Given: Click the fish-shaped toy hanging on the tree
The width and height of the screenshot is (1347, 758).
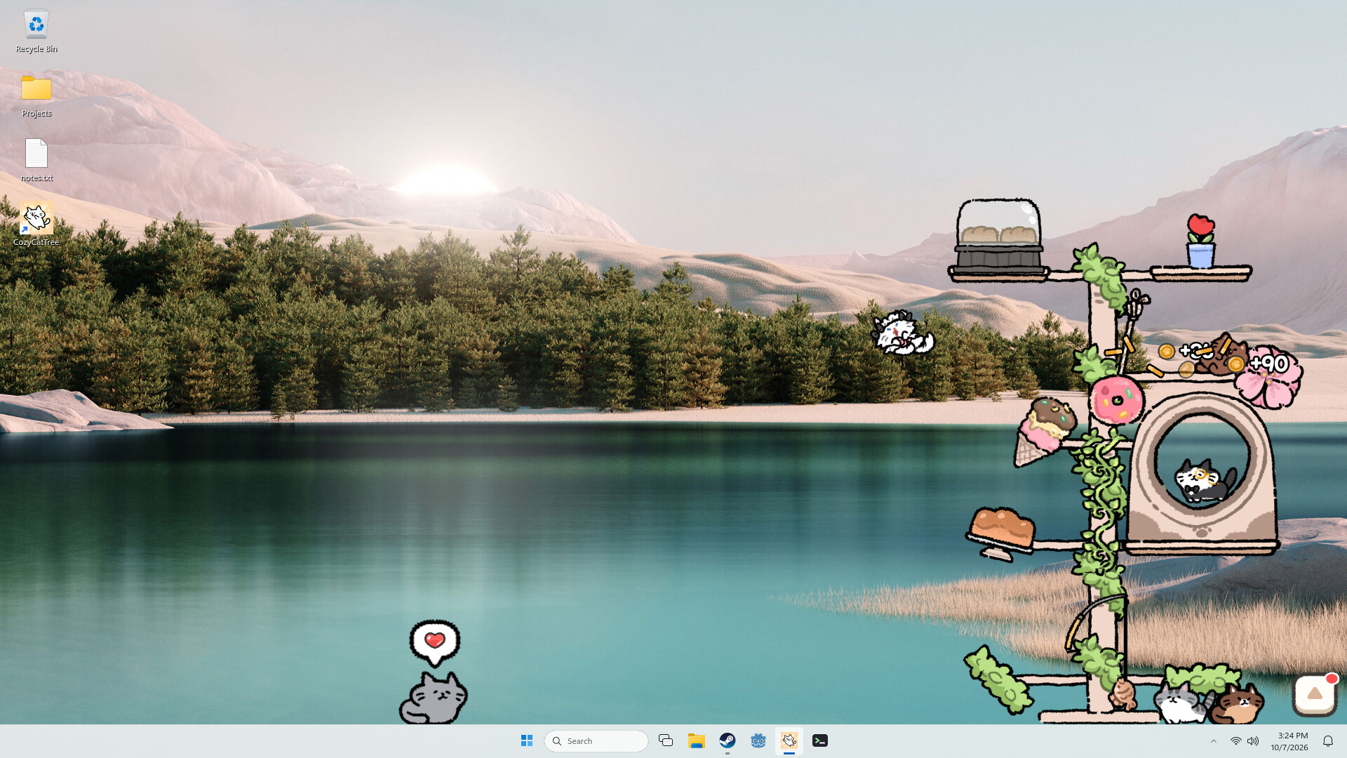Looking at the screenshot, I should pyautogui.click(x=1123, y=694).
